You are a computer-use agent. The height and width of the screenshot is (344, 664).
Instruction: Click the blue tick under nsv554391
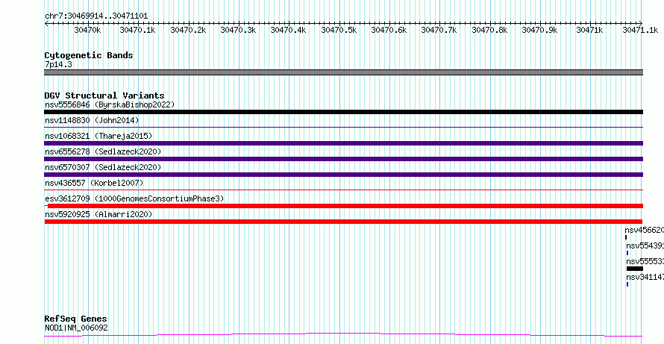627,253
